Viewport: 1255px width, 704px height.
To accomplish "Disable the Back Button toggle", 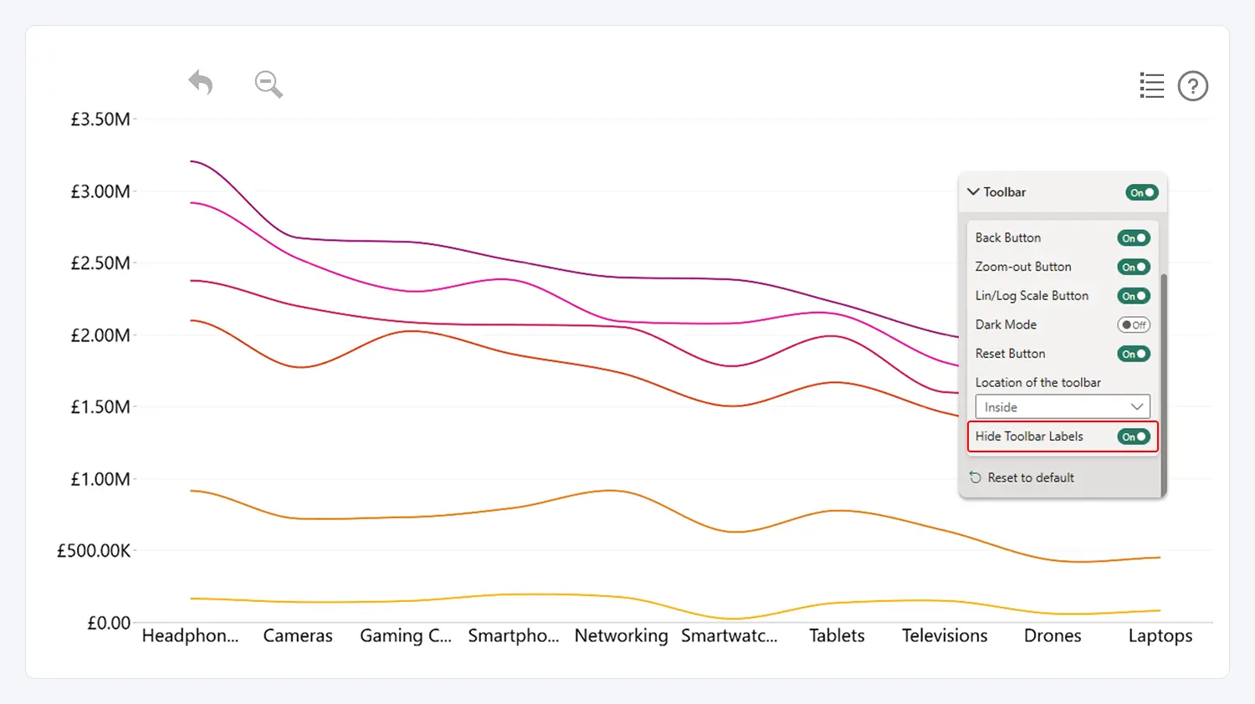I will pos(1134,238).
